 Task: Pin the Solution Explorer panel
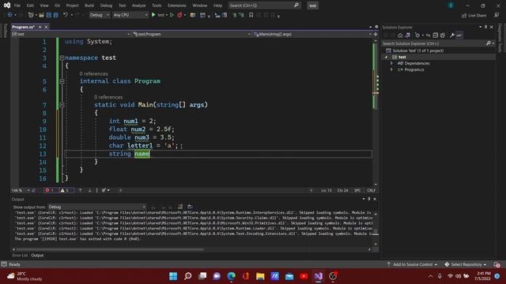[x=485, y=28]
